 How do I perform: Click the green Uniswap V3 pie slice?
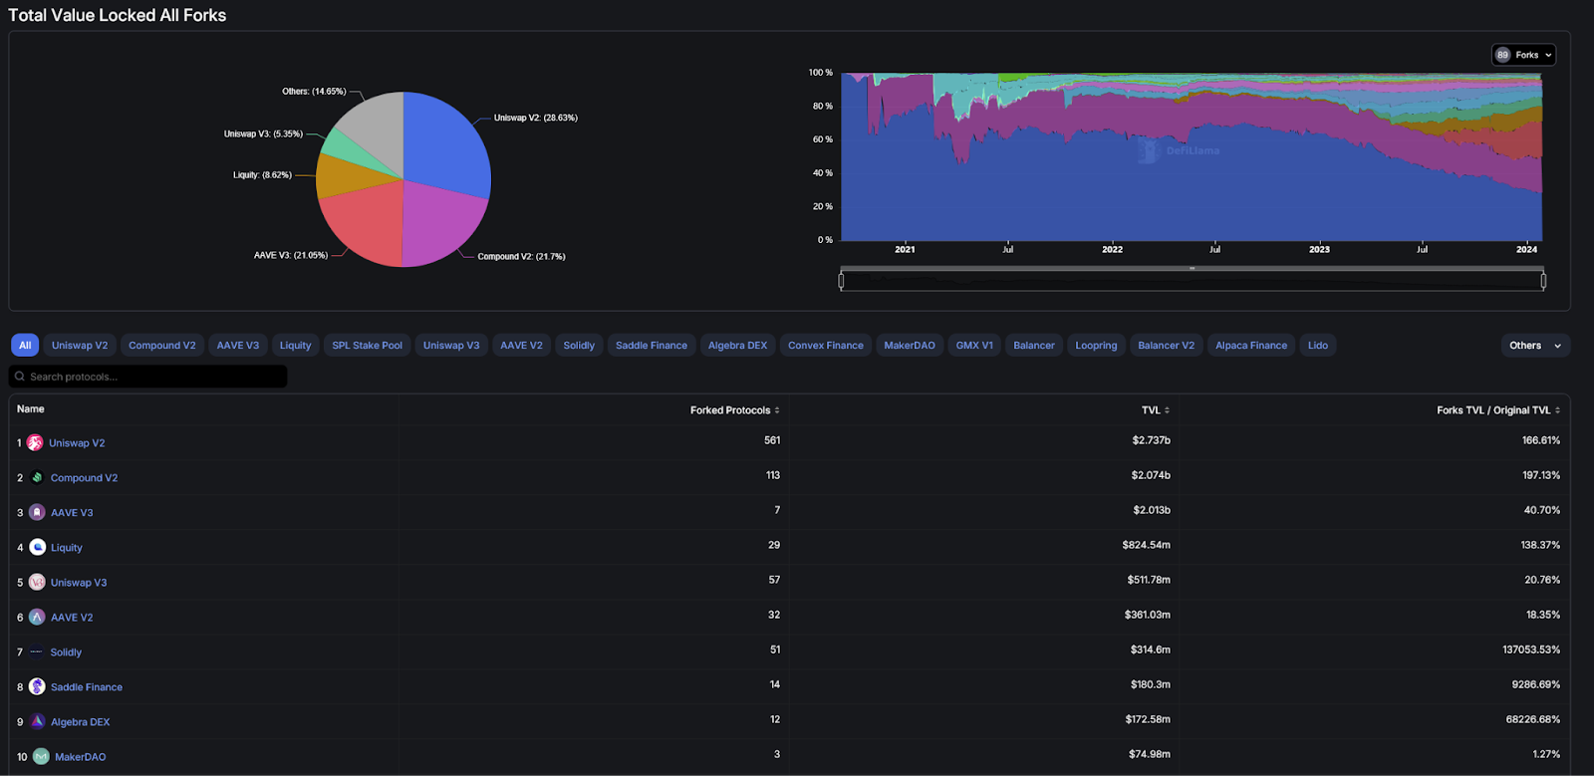[349, 151]
